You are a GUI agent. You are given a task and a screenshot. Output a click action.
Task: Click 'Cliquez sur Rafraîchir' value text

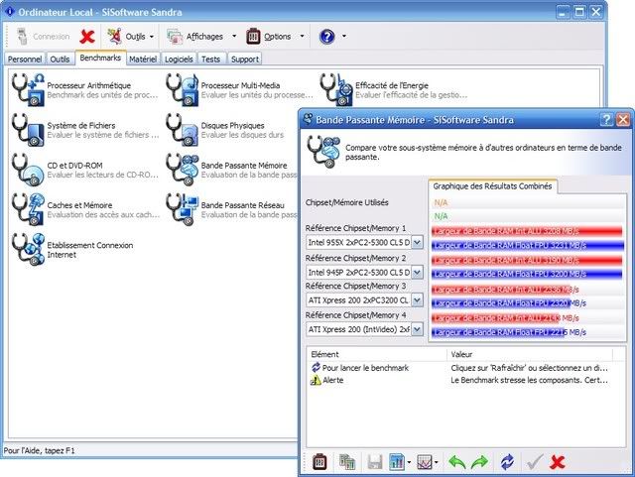(529, 368)
